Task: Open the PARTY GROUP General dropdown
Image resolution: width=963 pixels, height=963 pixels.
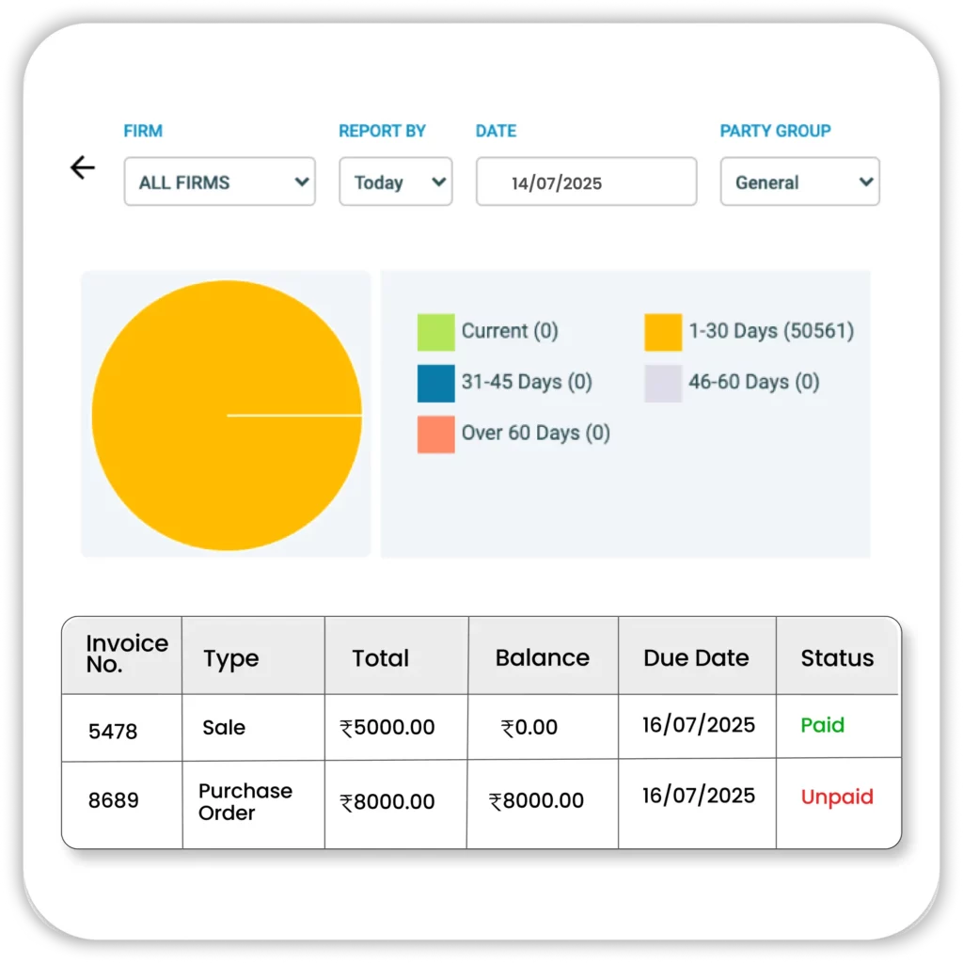Action: tap(799, 182)
